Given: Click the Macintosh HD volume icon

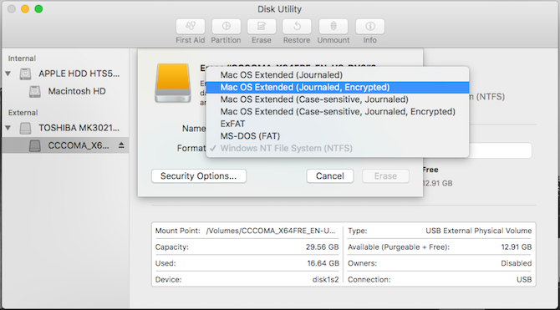Looking at the screenshot, I should (x=34, y=91).
